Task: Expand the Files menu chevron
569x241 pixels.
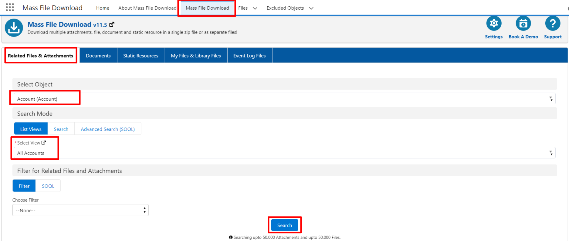Action: pos(255,8)
